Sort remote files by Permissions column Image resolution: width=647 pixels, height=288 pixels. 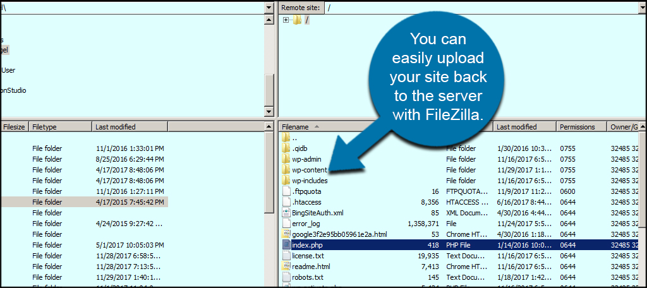(x=581, y=127)
